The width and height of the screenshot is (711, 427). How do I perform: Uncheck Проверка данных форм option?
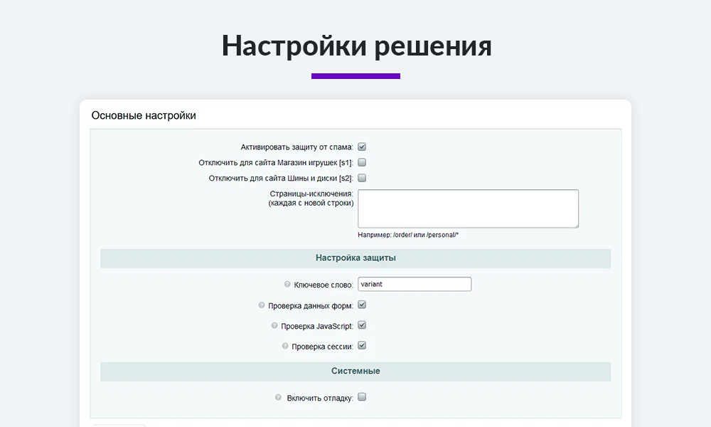[362, 305]
